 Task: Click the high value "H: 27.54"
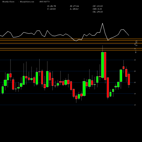[x=74, y=6]
